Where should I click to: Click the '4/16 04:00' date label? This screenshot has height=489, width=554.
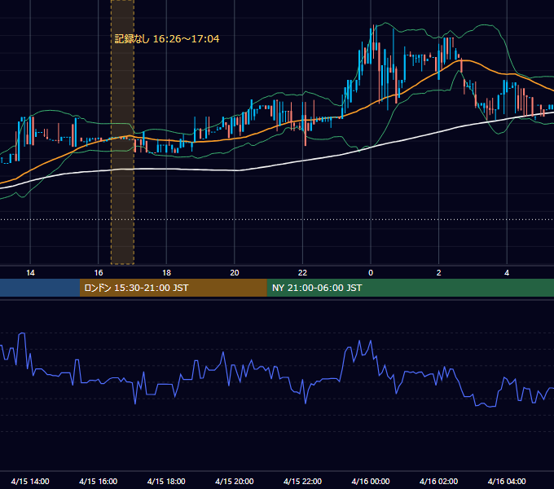(x=507, y=481)
